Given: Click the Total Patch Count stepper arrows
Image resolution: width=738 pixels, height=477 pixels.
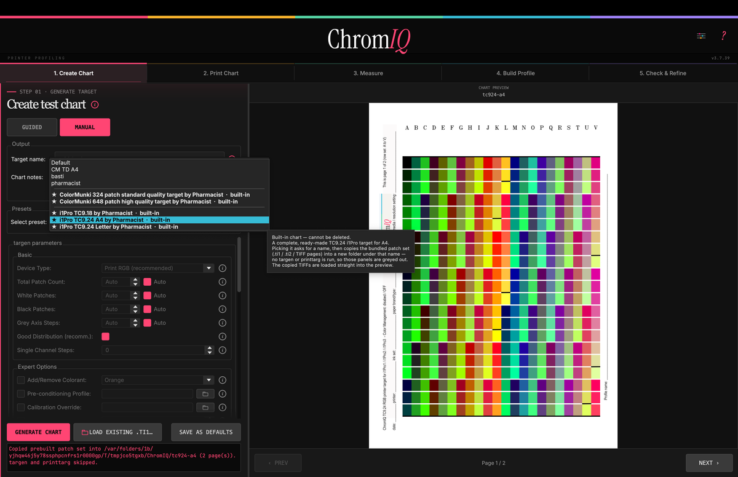Looking at the screenshot, I should pyautogui.click(x=135, y=282).
